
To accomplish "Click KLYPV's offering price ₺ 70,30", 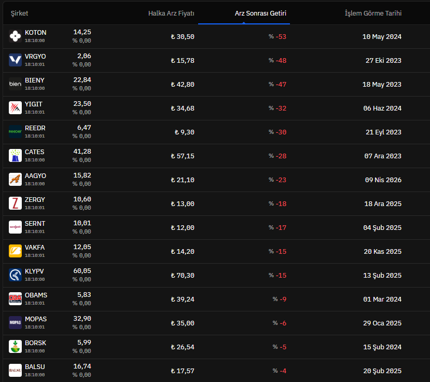I will 183,275.
